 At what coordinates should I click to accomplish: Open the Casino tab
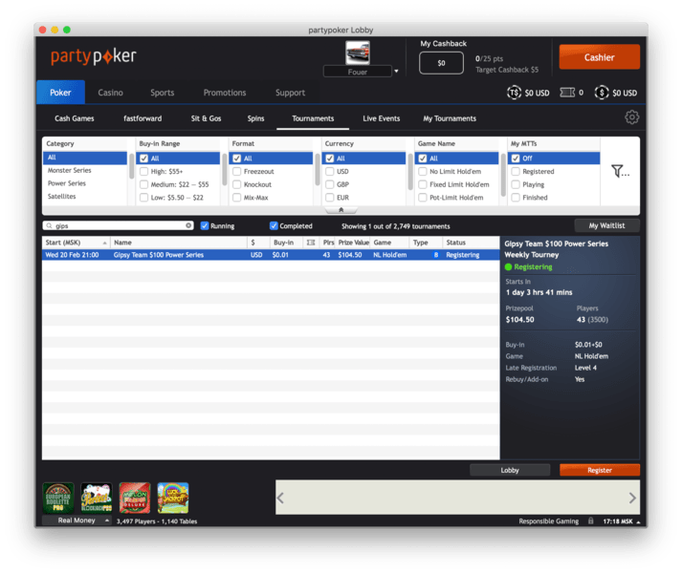point(110,93)
